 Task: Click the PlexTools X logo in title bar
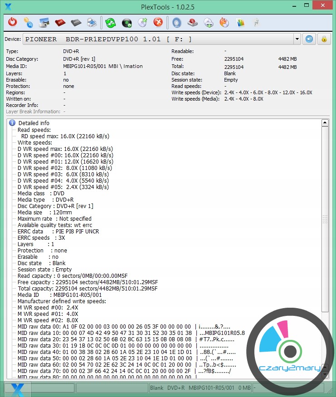7,6
